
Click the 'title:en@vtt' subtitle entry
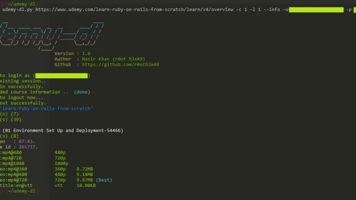(16, 185)
